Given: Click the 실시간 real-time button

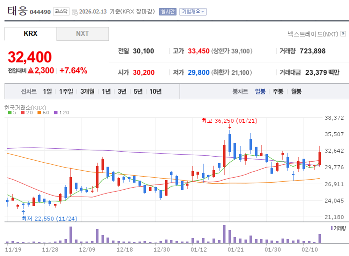Looking at the screenshot, I should click(167, 11).
